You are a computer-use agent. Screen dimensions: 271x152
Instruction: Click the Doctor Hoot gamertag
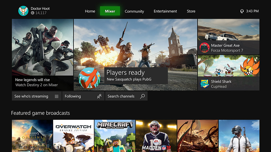click(40, 8)
